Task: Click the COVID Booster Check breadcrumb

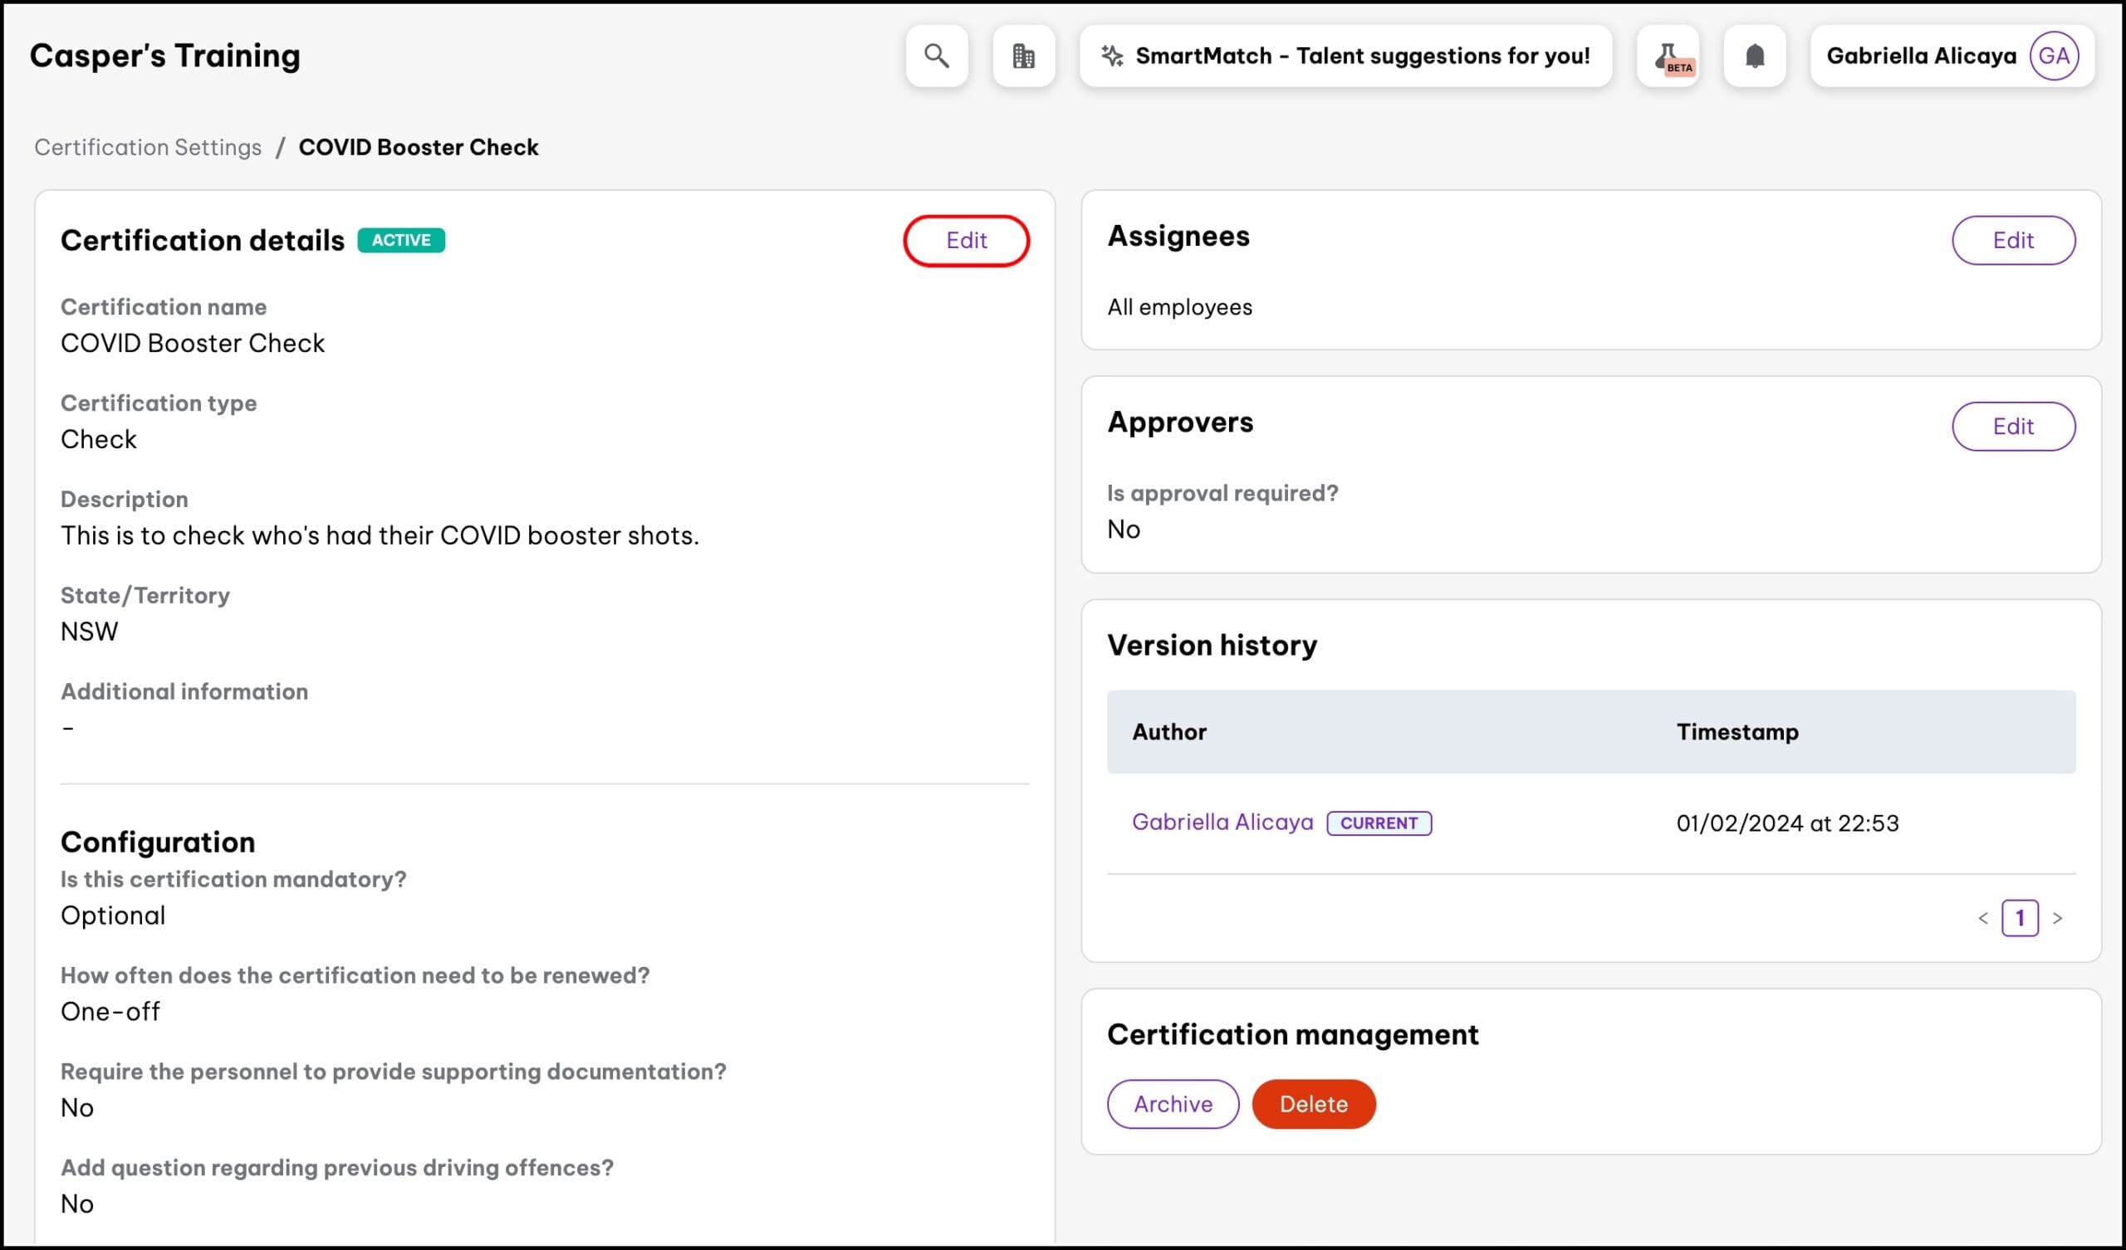Action: [419, 147]
